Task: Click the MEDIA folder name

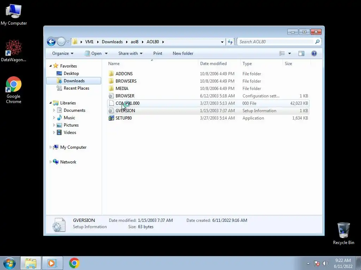Action: click(122, 88)
